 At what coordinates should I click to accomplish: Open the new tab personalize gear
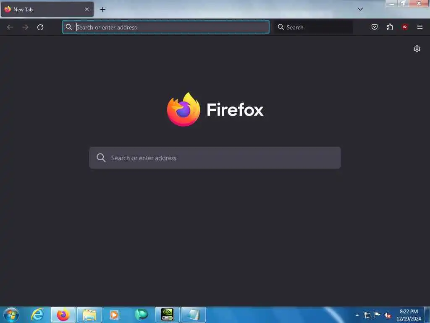tap(417, 49)
